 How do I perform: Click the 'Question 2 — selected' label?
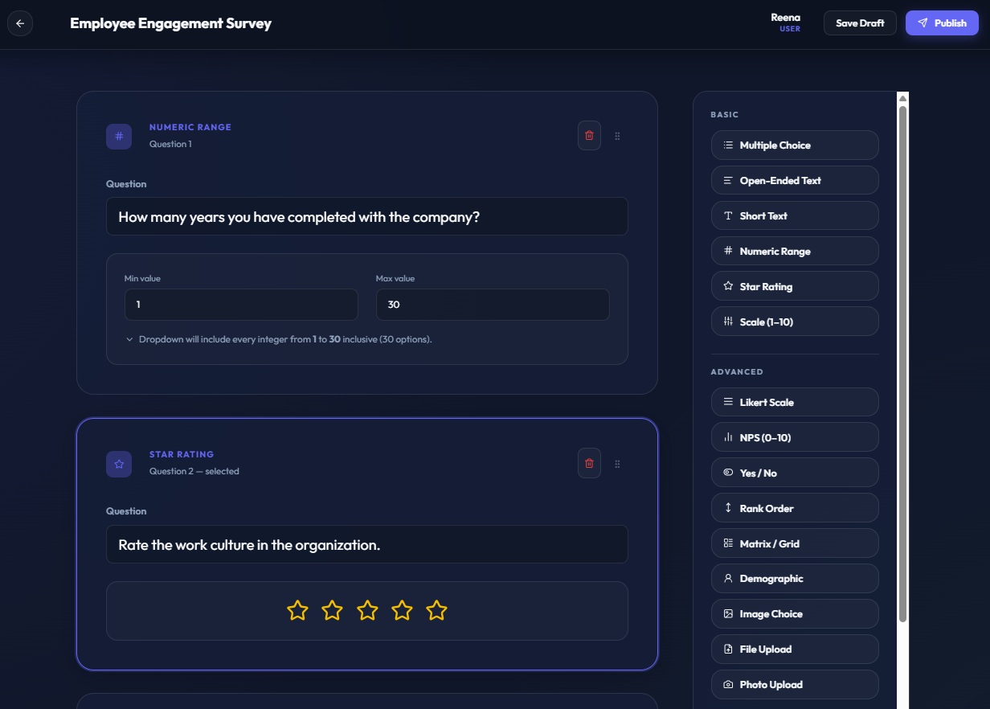coord(194,471)
